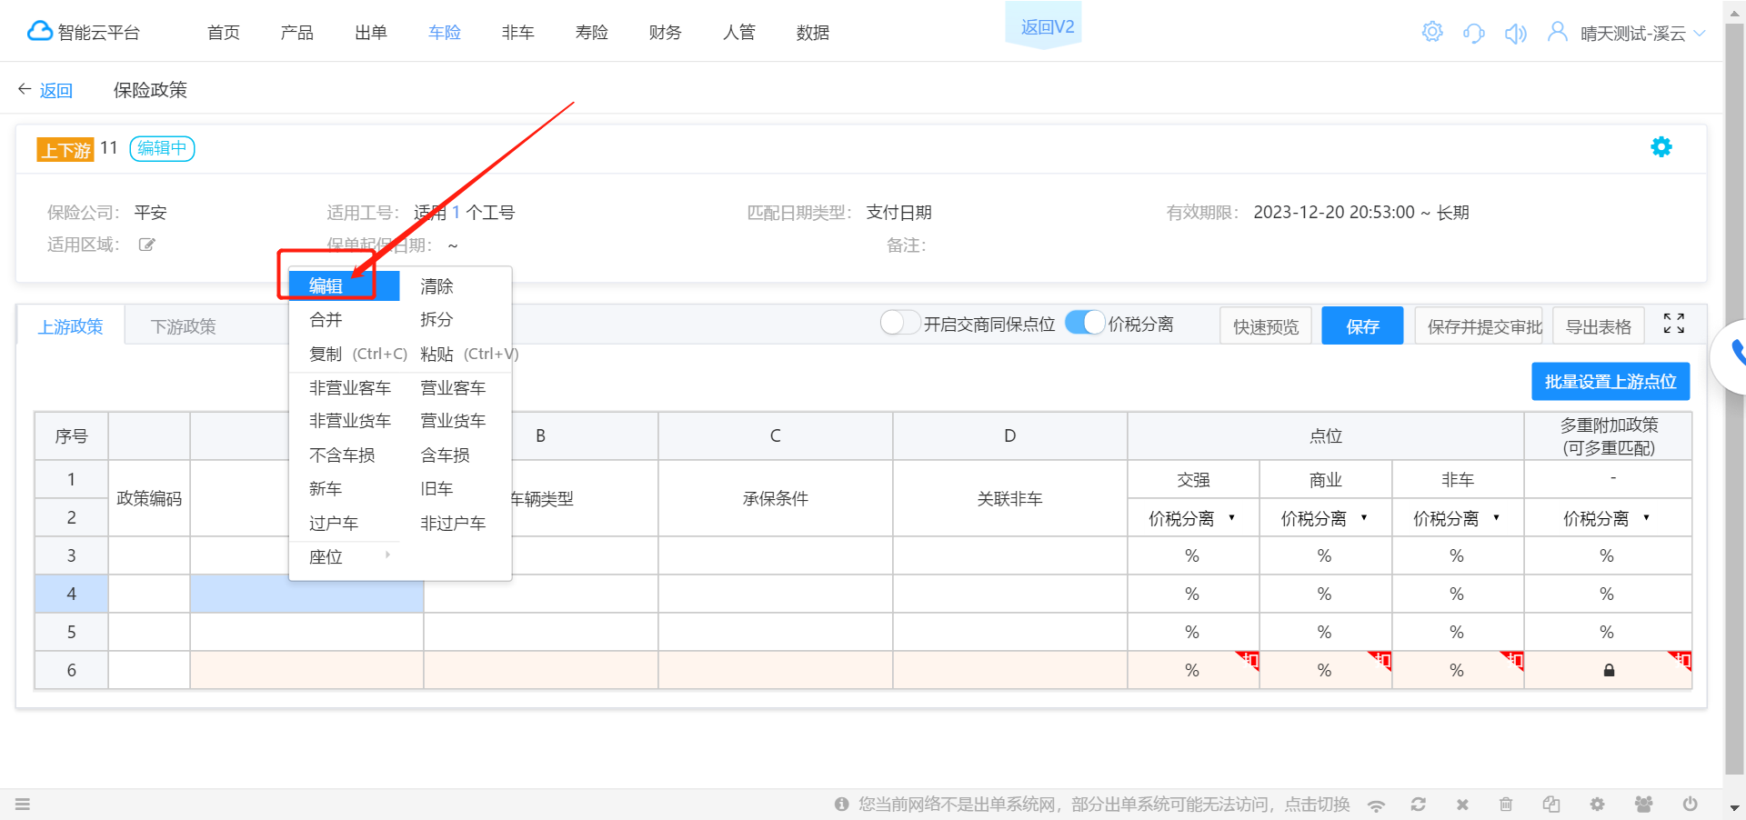Click the hamburger menu icon in bottom bar
Screen dimensions: 1746x820
tap(23, 804)
